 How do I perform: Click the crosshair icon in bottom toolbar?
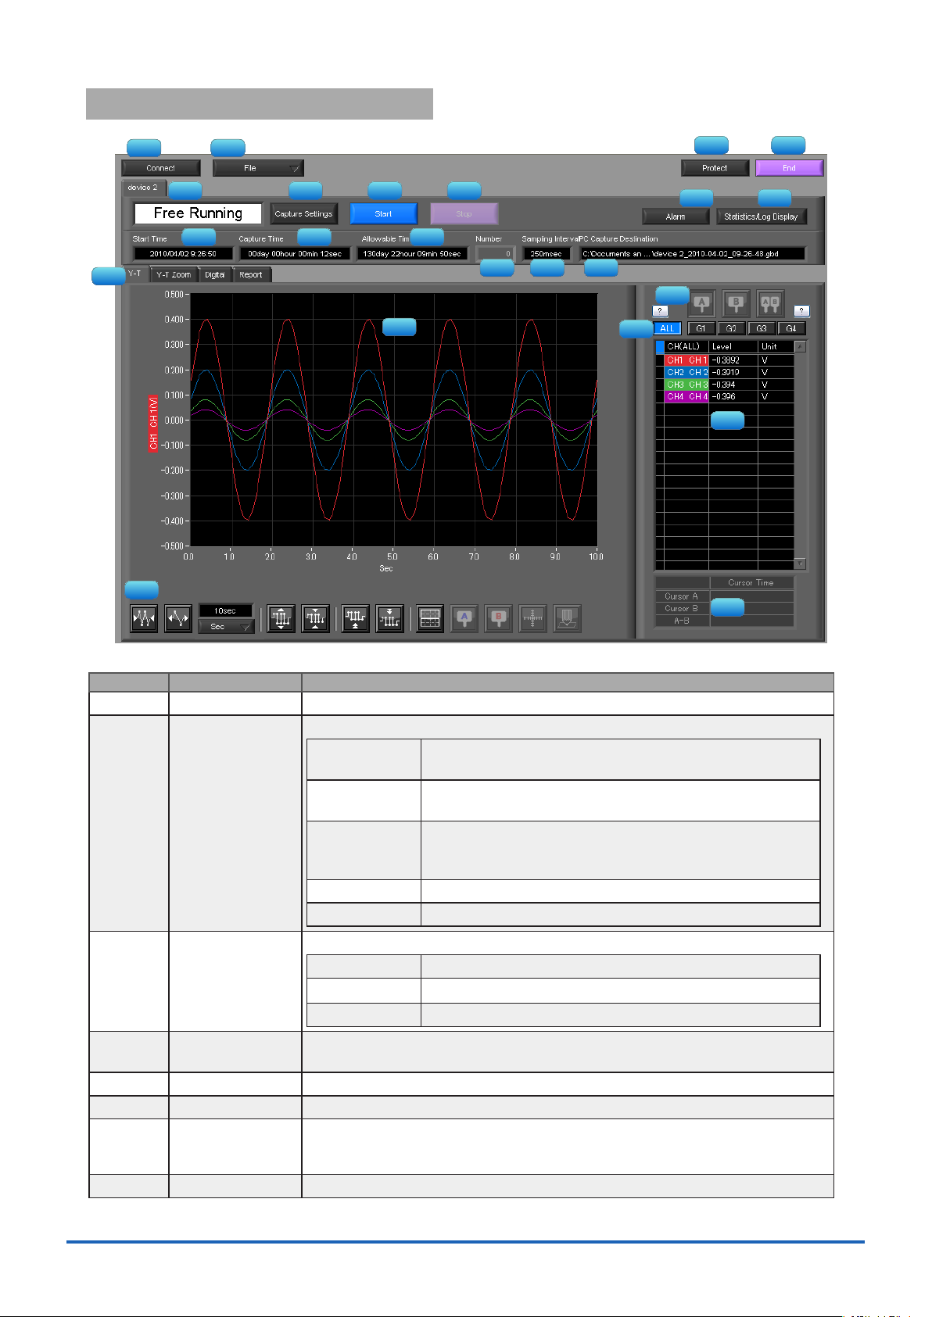[532, 619]
